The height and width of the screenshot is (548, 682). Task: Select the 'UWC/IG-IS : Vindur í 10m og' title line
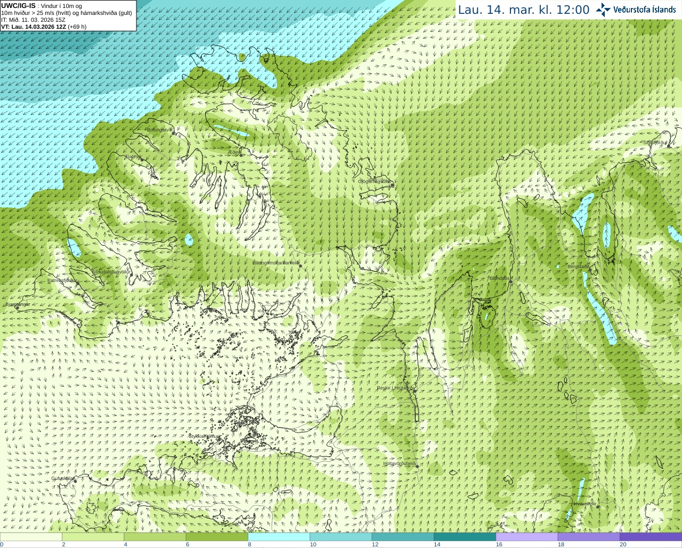point(42,5)
